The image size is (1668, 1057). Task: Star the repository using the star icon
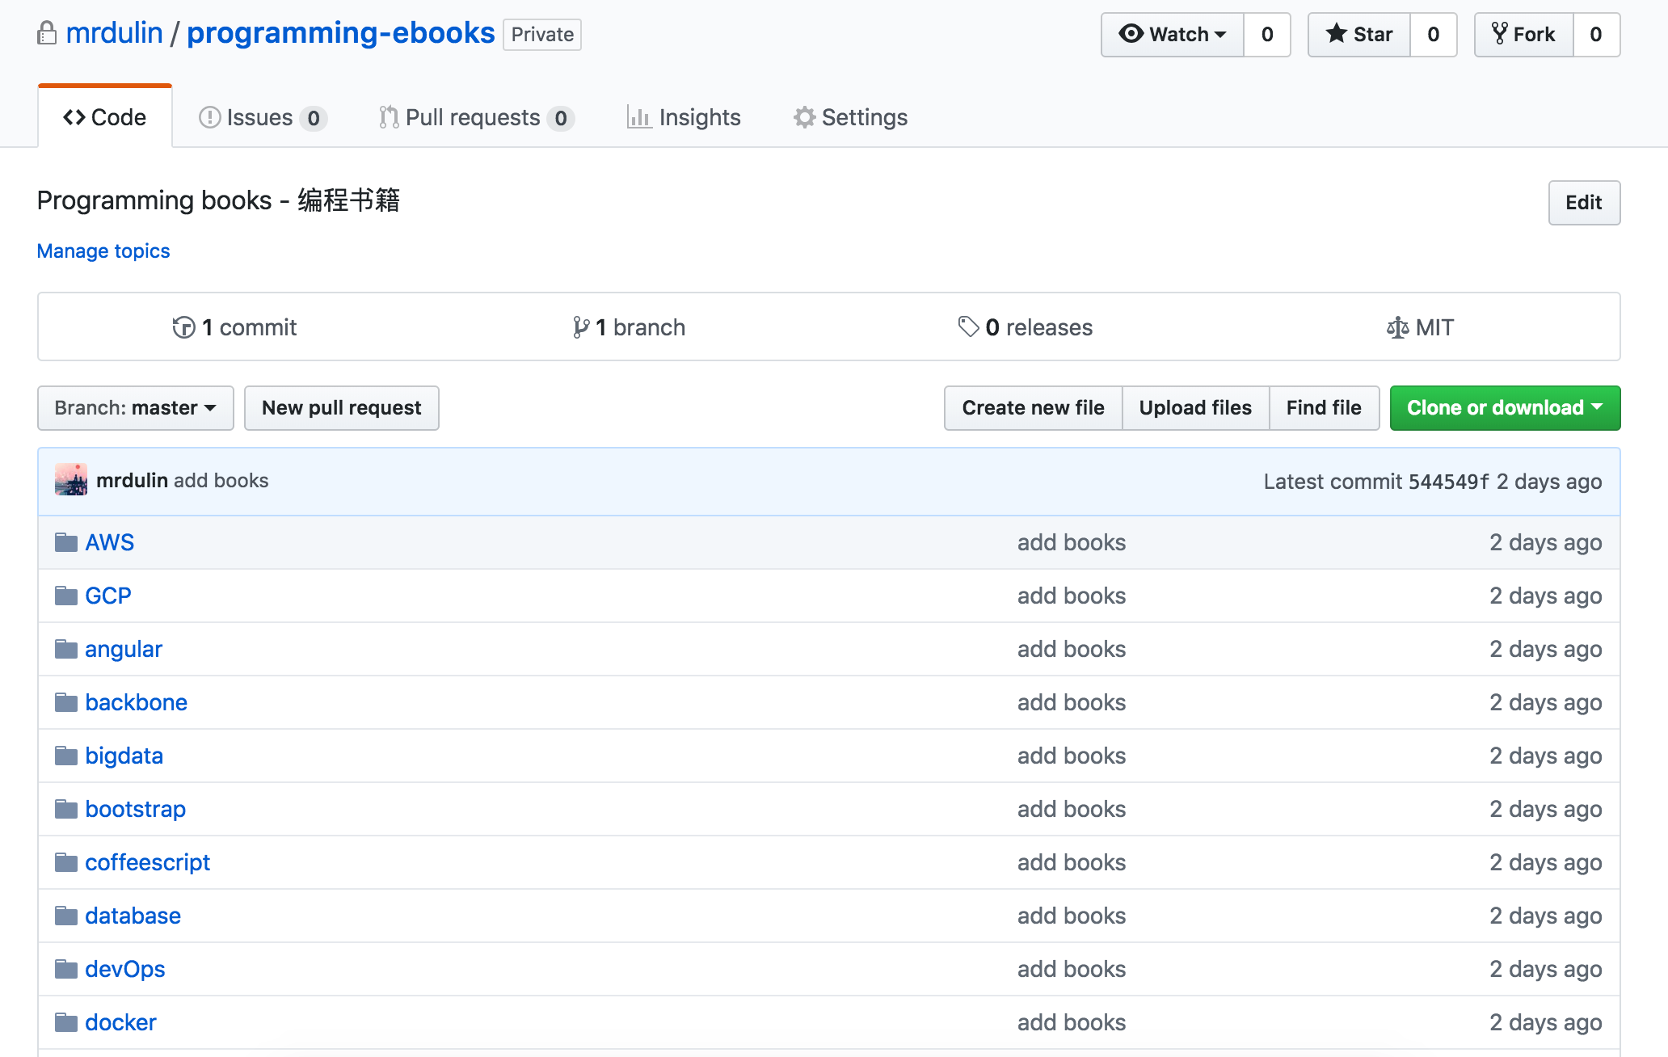coord(1337,34)
